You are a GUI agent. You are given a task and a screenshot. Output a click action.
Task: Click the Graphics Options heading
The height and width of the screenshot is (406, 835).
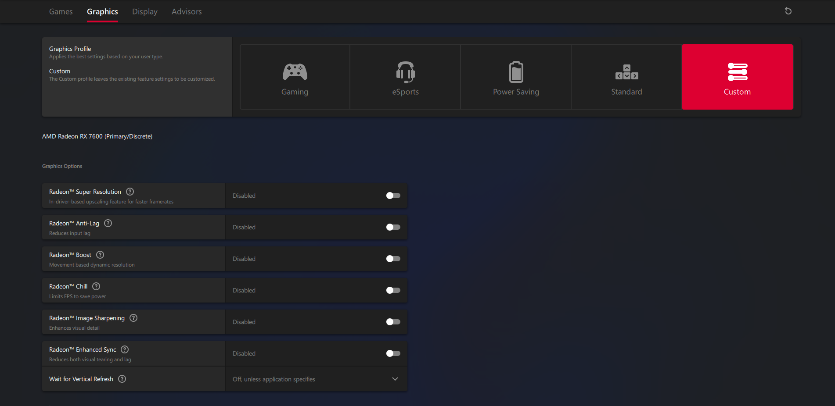click(x=62, y=166)
